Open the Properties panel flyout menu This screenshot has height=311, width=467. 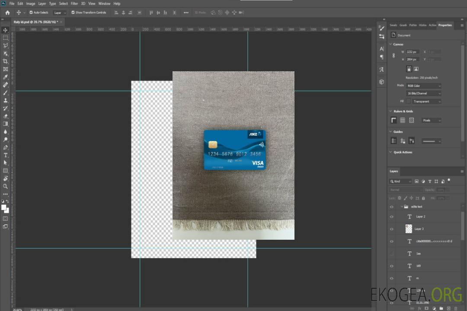[x=462, y=25]
